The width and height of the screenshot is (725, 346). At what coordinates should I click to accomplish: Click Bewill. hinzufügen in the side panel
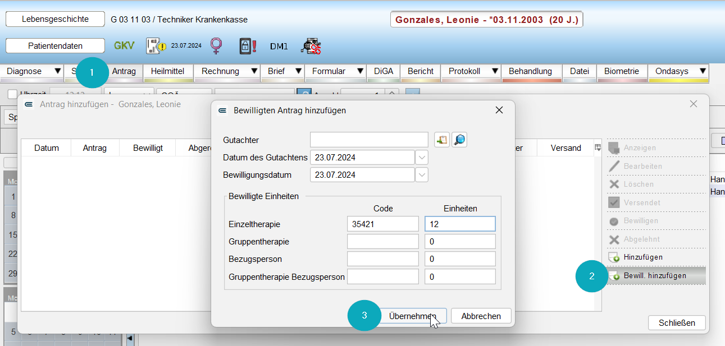[655, 275]
